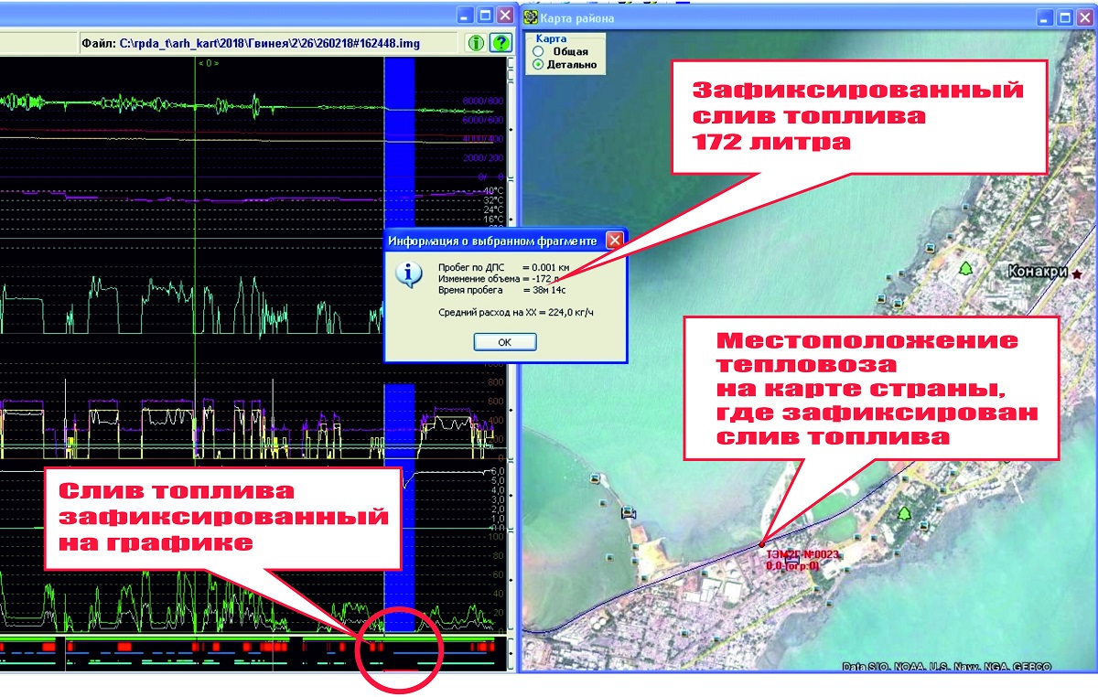This screenshot has width=1098, height=697.
Task: Select the ТЭМ2Б №0023 locomotive marker on the map
Action: pos(762,543)
